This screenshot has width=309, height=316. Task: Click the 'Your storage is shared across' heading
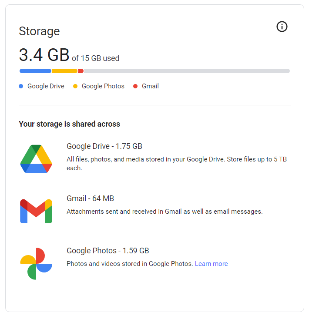pos(69,124)
